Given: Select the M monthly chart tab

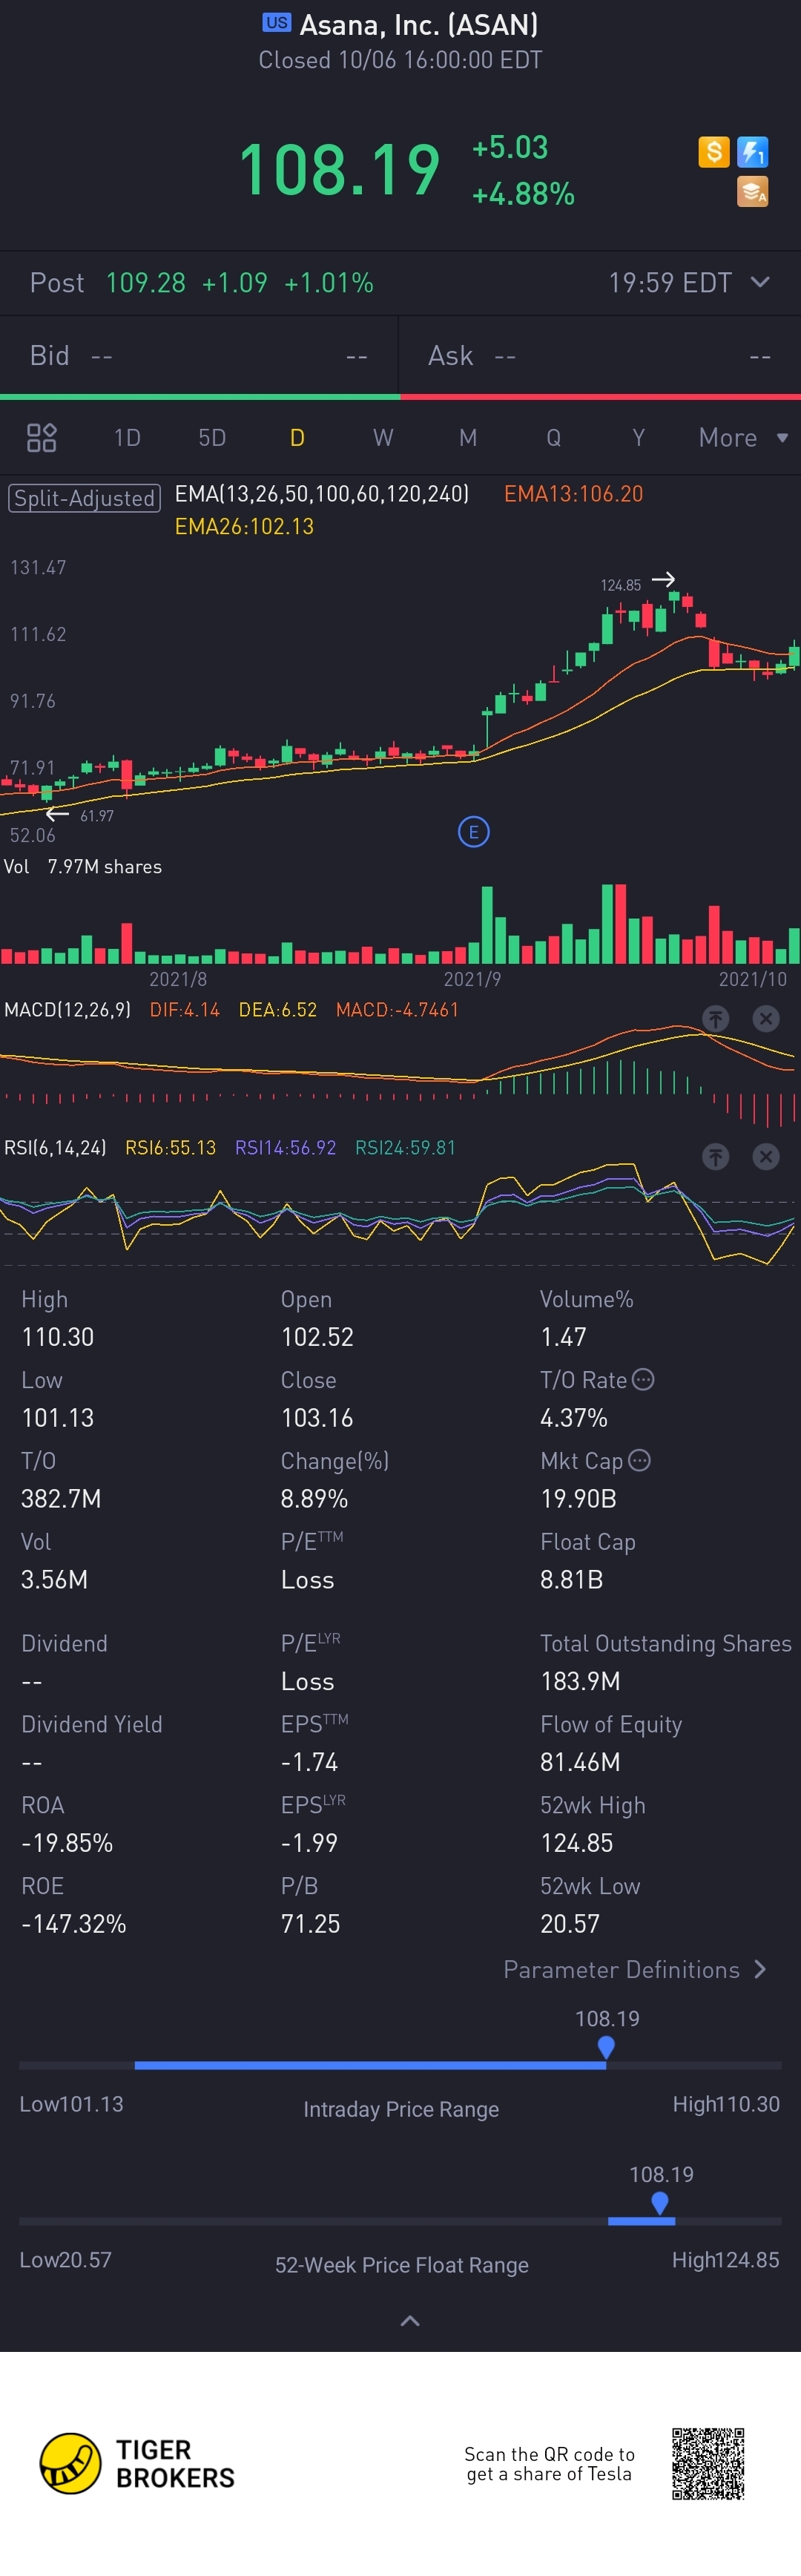Looking at the screenshot, I should point(468,438).
